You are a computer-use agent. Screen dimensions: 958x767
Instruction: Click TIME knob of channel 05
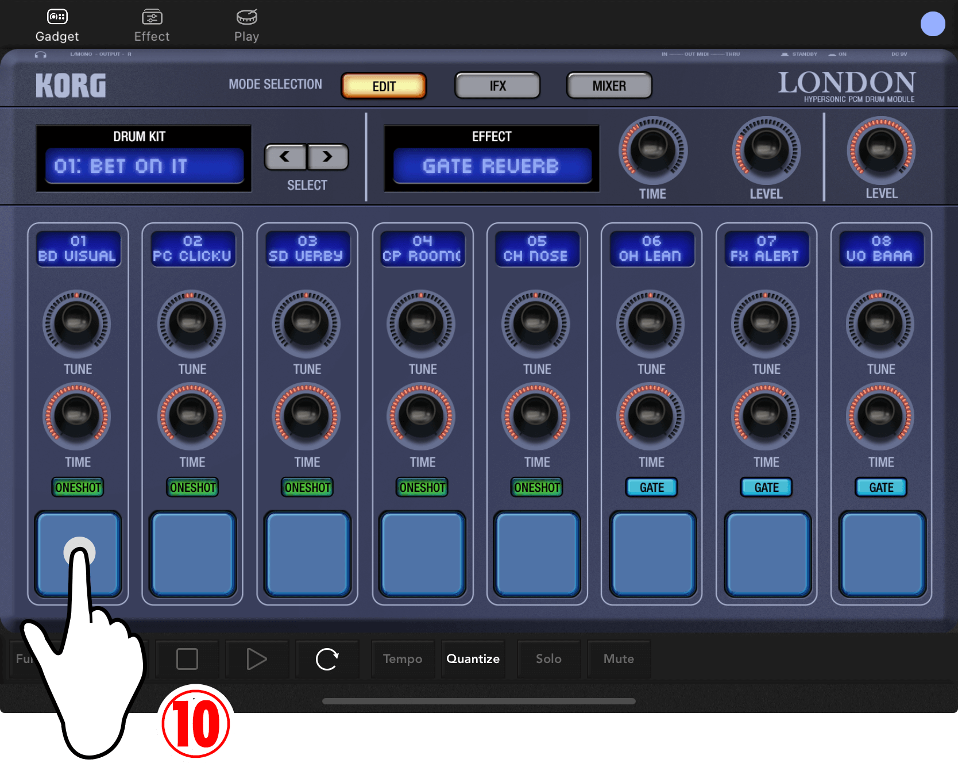536,417
